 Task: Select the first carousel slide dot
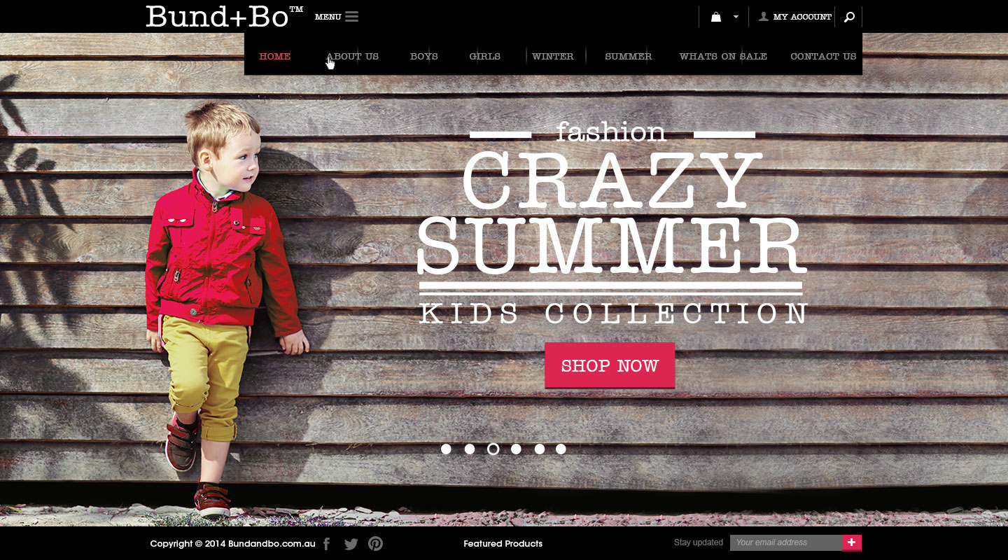click(x=446, y=449)
